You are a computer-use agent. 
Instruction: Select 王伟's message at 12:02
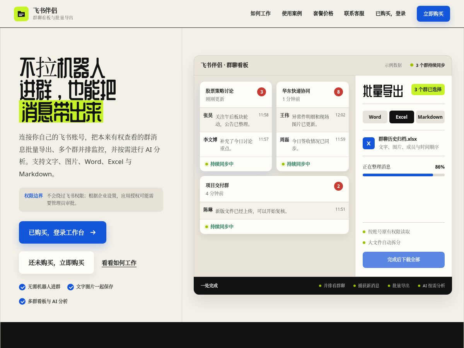click(x=312, y=120)
